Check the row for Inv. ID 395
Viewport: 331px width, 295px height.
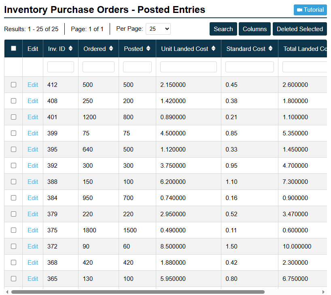[x=13, y=149]
